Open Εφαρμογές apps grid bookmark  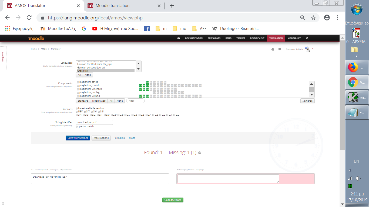(19, 29)
